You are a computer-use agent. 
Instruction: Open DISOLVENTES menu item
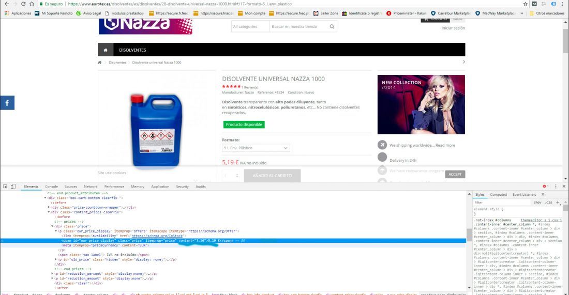(132, 50)
